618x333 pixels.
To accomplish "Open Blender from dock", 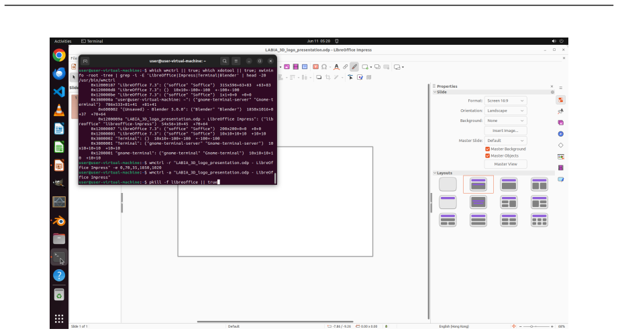I will (59, 221).
